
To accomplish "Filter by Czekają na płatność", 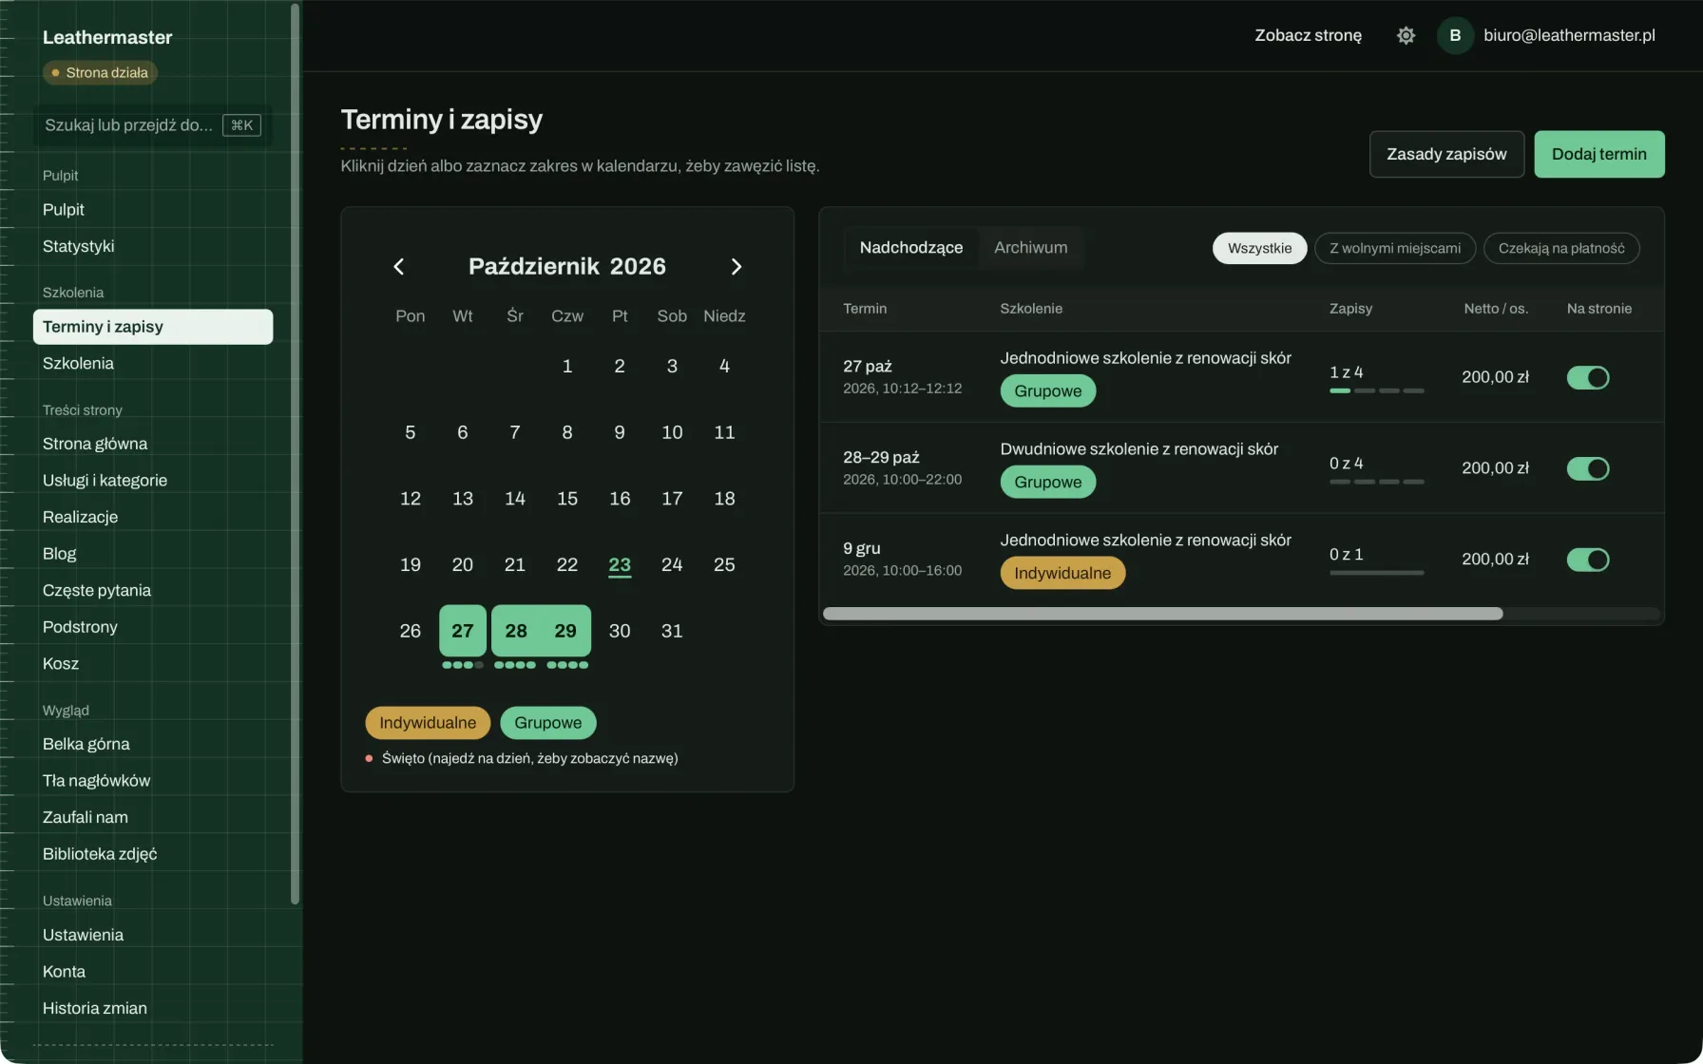I will (1560, 248).
